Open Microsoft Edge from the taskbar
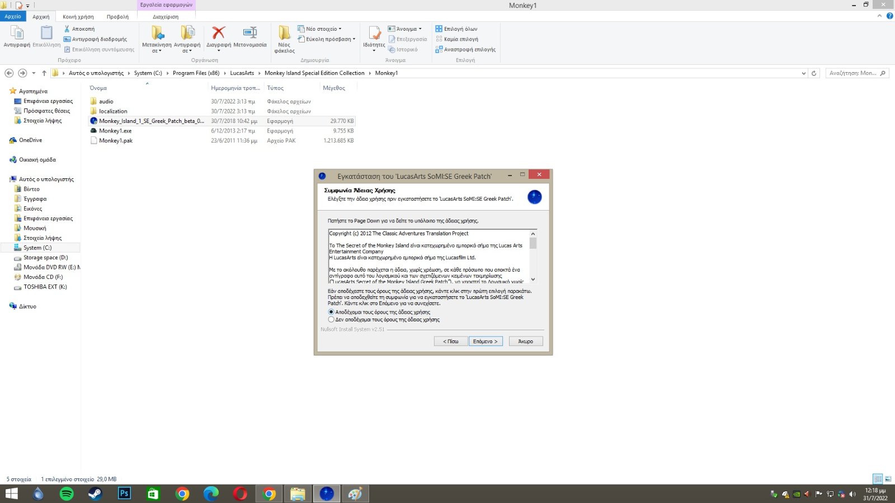Screen dimensions: 895x503 click(211, 493)
